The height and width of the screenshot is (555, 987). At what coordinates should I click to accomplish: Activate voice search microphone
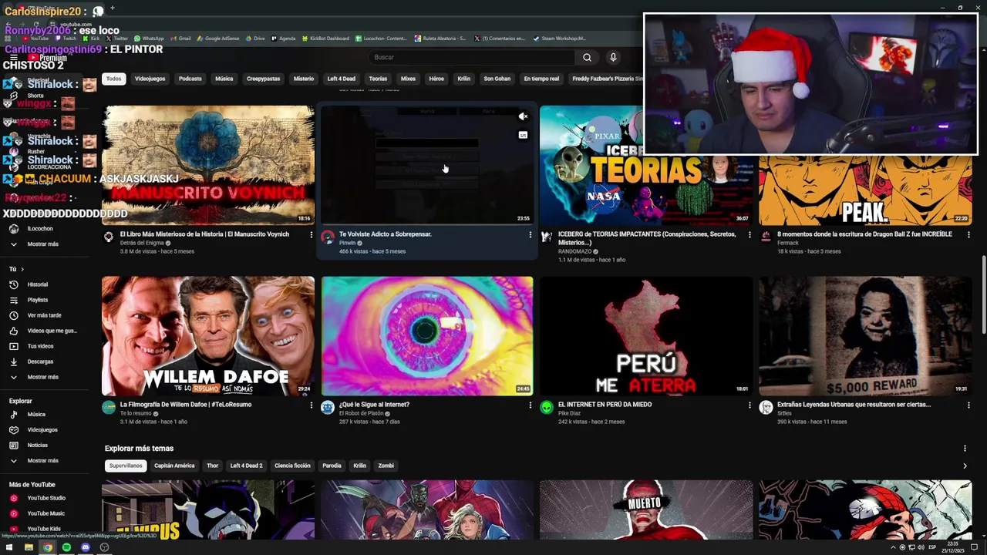[613, 57]
